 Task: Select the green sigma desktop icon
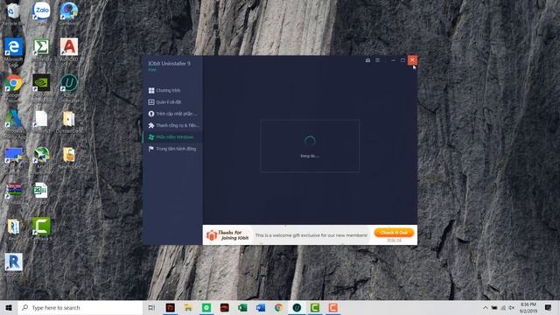click(41, 50)
